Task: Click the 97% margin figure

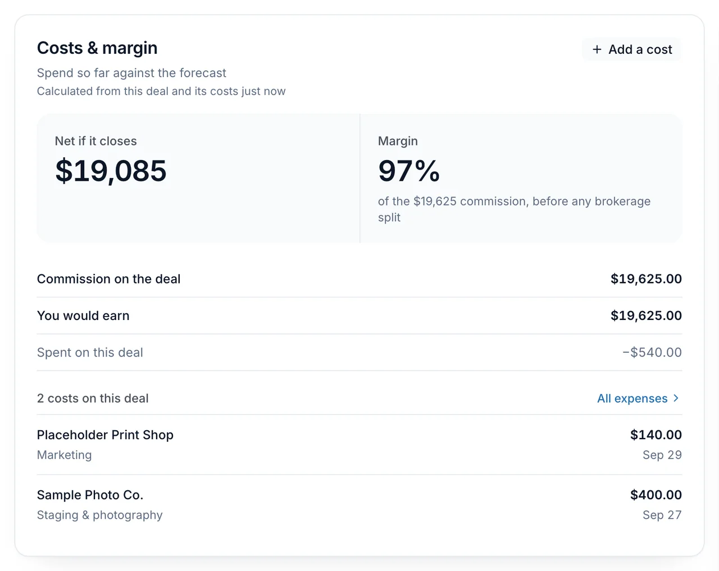Action: point(409,171)
